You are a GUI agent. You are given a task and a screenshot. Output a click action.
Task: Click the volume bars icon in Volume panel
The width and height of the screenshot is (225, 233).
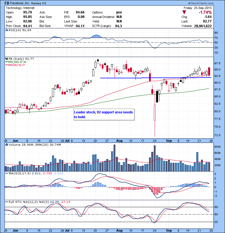click(x=6, y=145)
